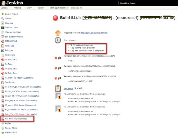Open master breadcrumb

41,8
